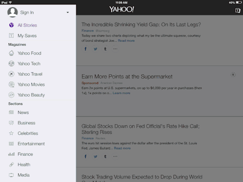
Task: Click the Health bandage icon
Action: tap(11, 165)
